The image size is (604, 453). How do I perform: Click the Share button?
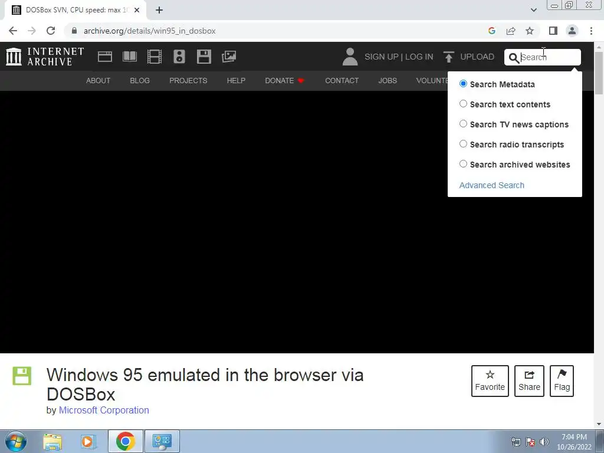click(529, 381)
